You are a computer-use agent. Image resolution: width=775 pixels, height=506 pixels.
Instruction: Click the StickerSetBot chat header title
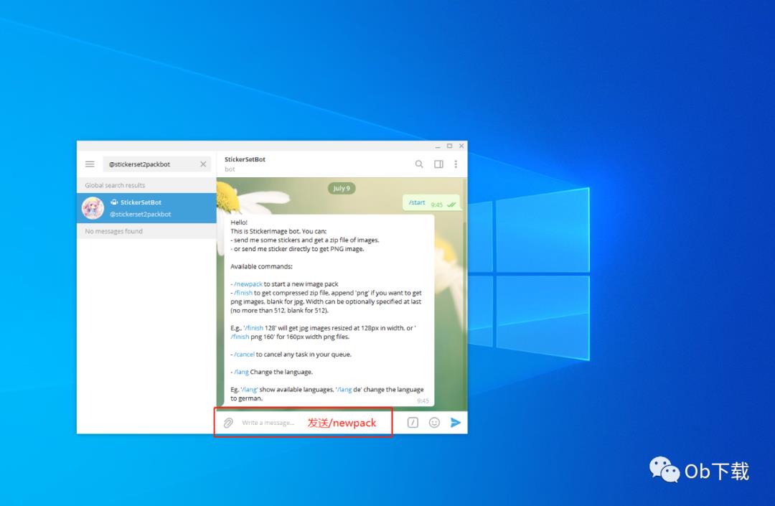(245, 159)
